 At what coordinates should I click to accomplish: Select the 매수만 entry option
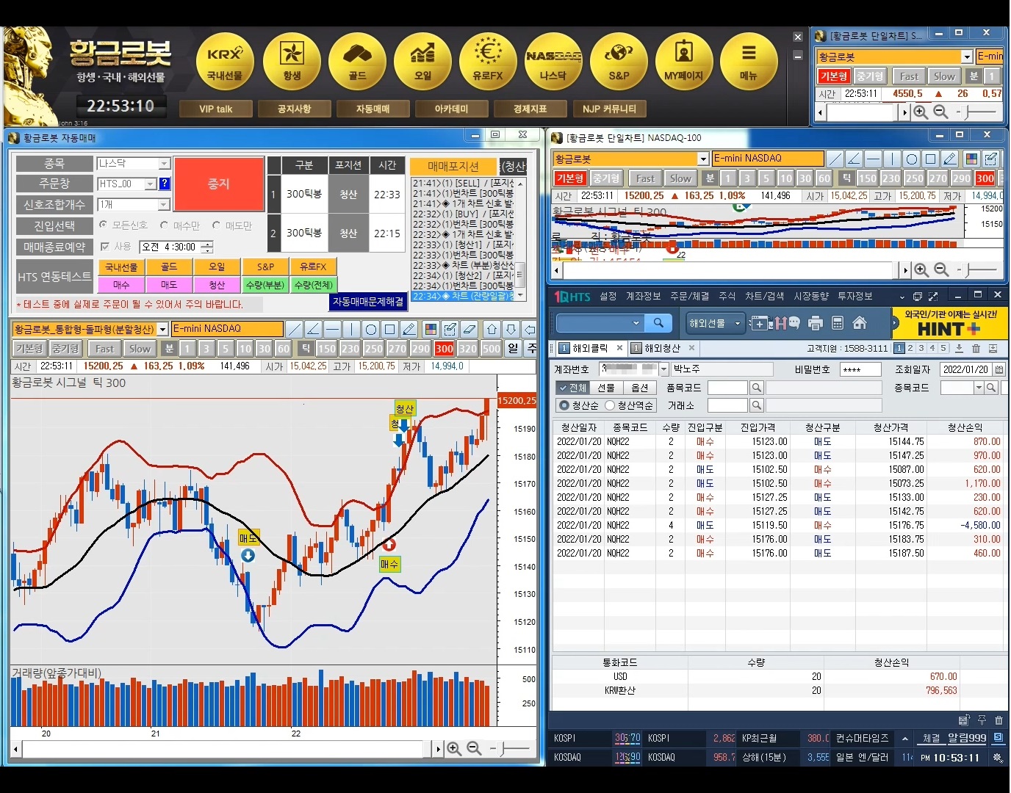[x=165, y=225]
